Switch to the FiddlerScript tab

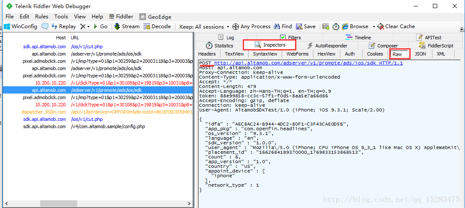(x=436, y=46)
